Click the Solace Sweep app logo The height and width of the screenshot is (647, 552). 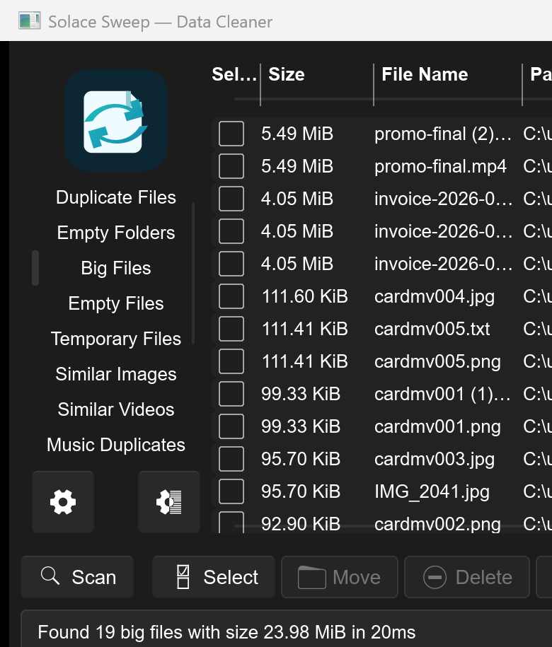[116, 120]
